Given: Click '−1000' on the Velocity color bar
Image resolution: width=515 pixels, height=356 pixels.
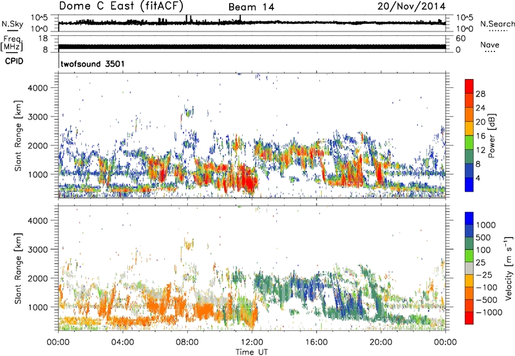Looking at the screenshot, I should point(489,312).
